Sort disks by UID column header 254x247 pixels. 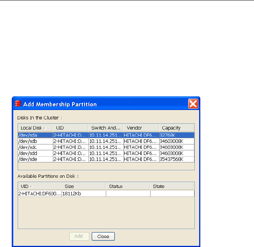pyautogui.click(x=70, y=128)
